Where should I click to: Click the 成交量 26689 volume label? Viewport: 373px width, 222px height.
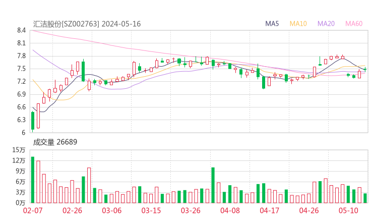[55, 142]
